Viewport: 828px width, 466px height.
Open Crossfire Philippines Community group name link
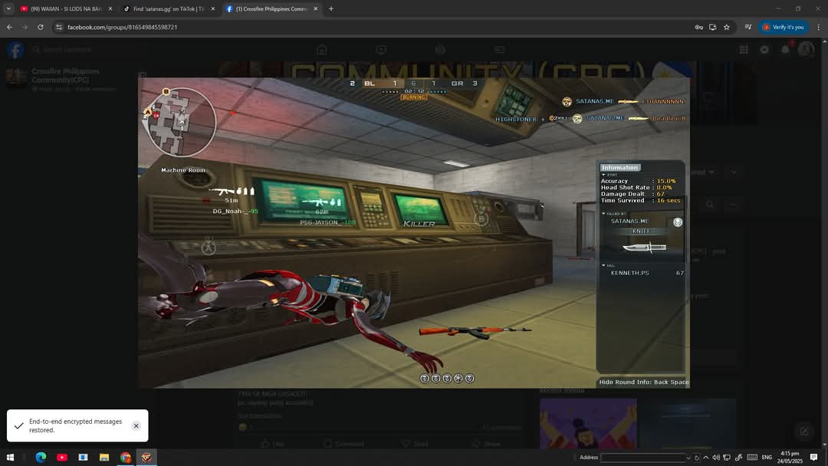coord(65,75)
